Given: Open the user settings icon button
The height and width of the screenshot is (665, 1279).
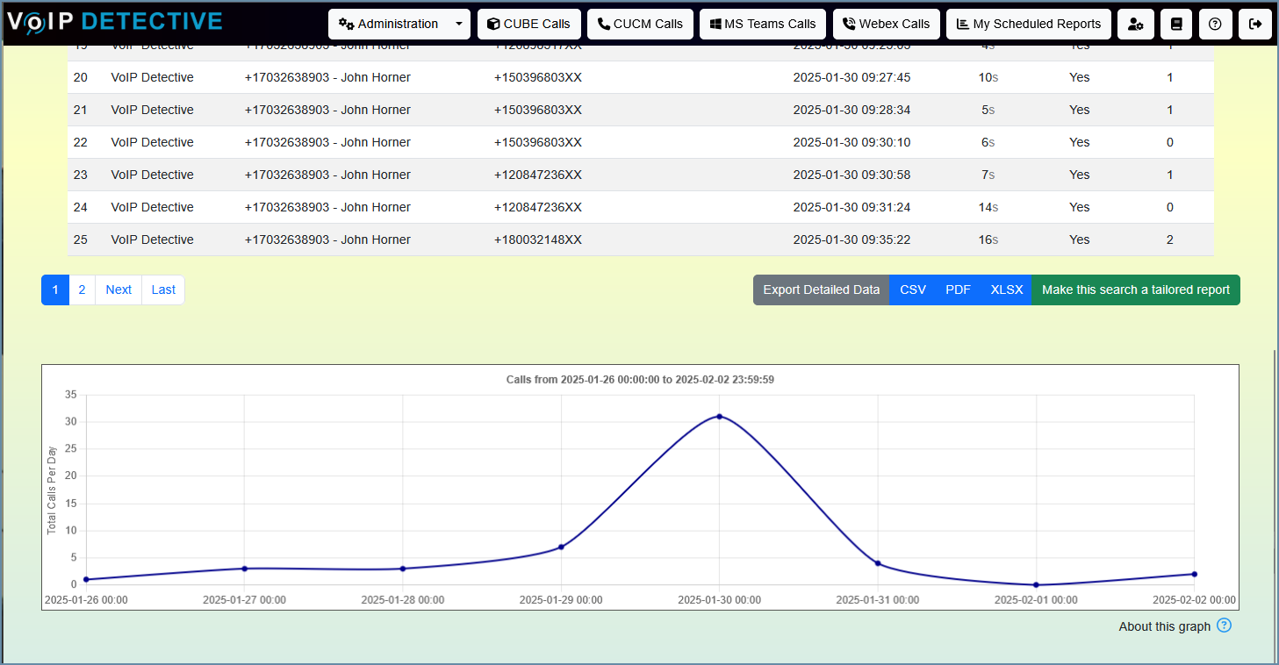Looking at the screenshot, I should [x=1136, y=25].
